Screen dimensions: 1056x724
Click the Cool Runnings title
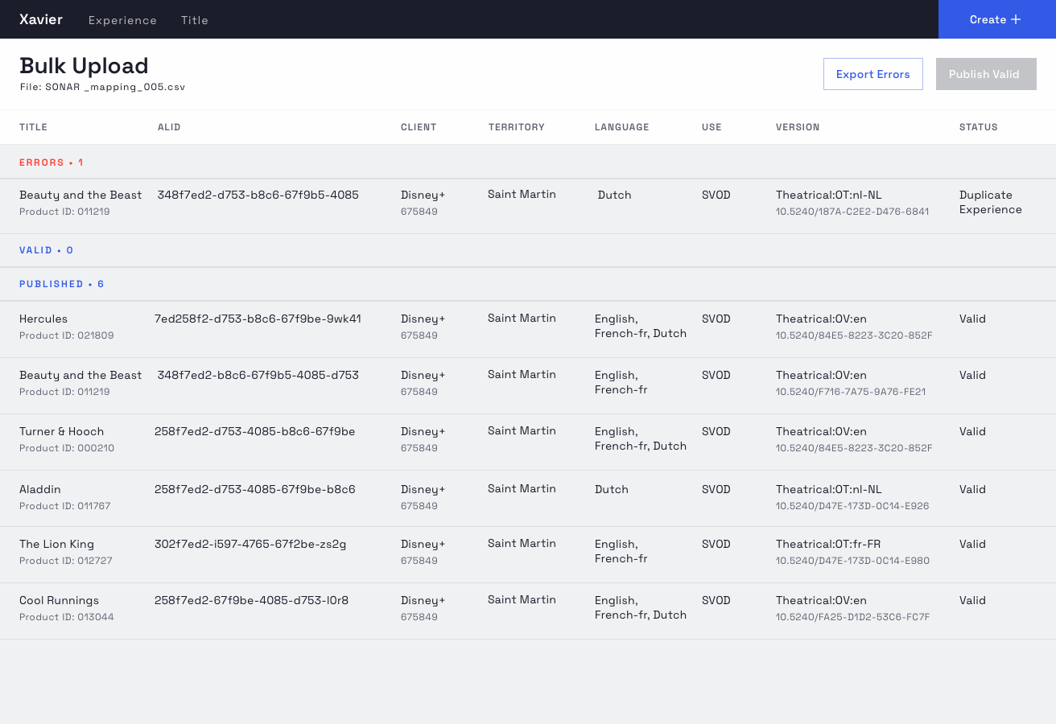pyautogui.click(x=59, y=600)
